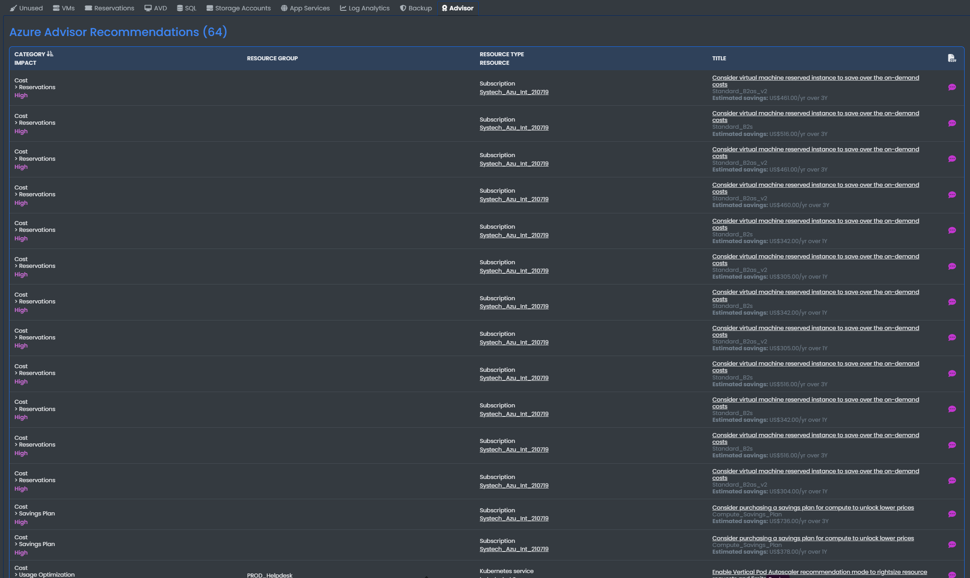Click High impact label in US$736.00/yr row
The width and height of the screenshot is (970, 578).
21,522
